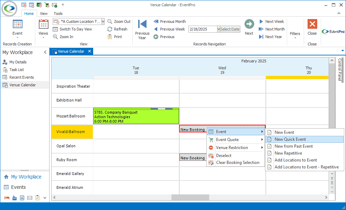Choose New Repetitive from submenu

pos(304,153)
